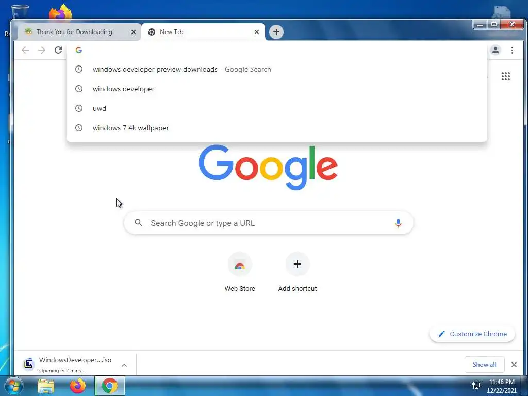Open the Windows Start menu

[x=14, y=386]
